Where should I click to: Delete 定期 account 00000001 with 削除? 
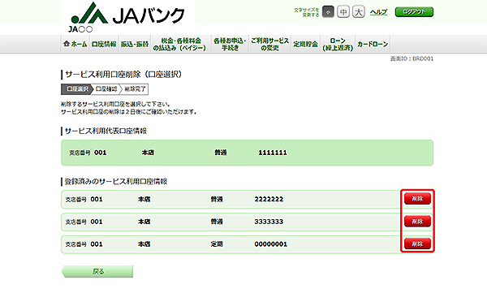tap(417, 244)
